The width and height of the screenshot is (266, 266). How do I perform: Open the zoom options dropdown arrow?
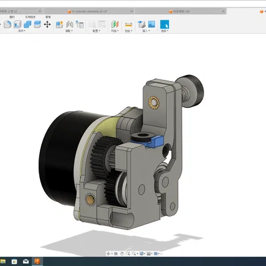tap(137, 253)
